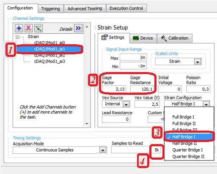Open the Execution Control tab
217x174 pixels.
126,8
